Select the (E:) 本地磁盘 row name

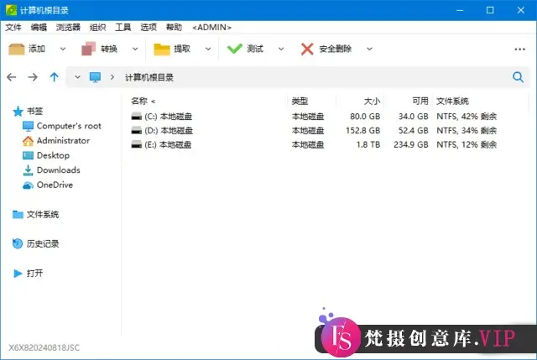(x=168, y=144)
